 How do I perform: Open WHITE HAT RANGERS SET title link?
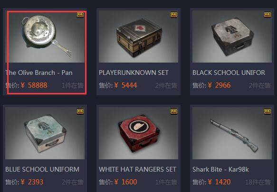pyautogui.click(x=137, y=169)
